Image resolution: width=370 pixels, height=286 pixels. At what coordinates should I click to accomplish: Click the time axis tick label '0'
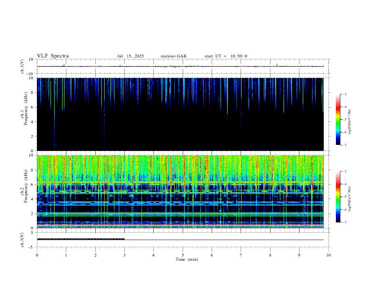[x=37, y=255]
